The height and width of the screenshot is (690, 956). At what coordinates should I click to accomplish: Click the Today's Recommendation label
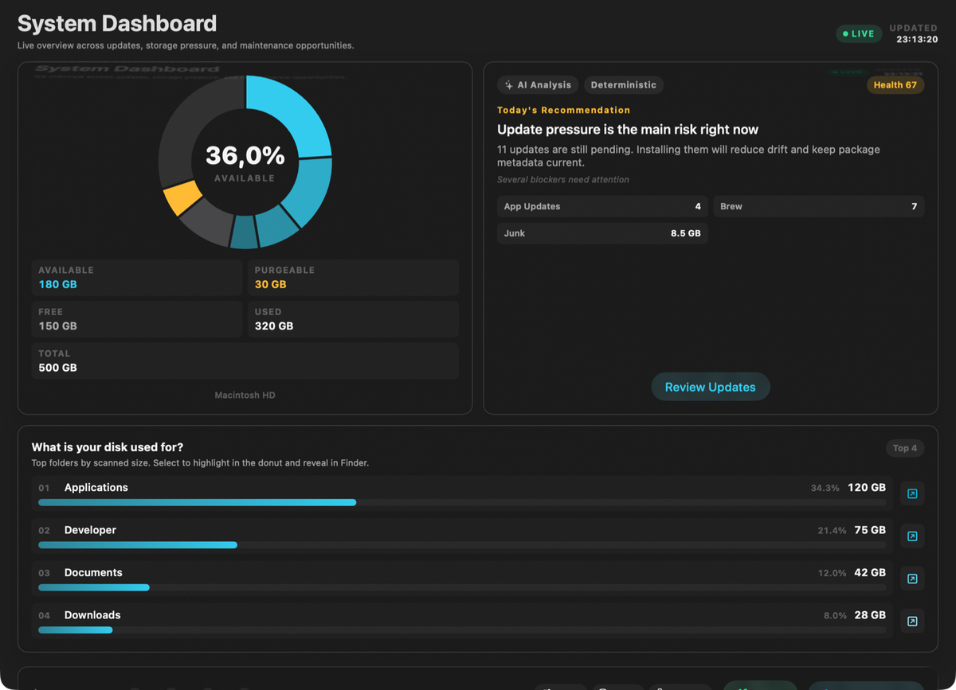564,111
